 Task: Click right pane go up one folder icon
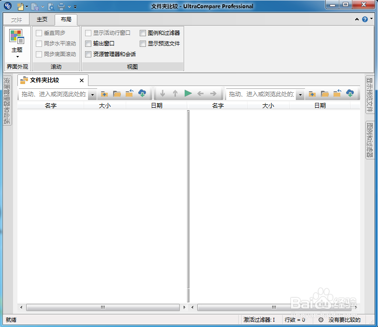tap(312, 94)
